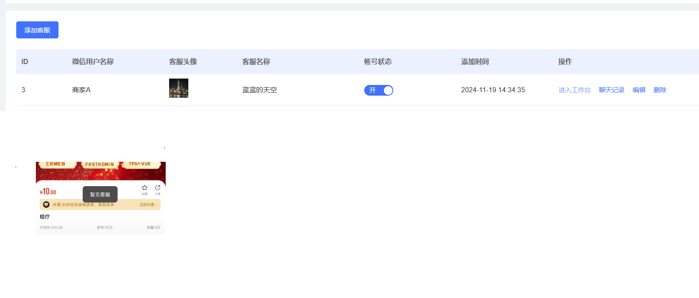
Task: Click the 添加客服 button
Action: point(37,30)
